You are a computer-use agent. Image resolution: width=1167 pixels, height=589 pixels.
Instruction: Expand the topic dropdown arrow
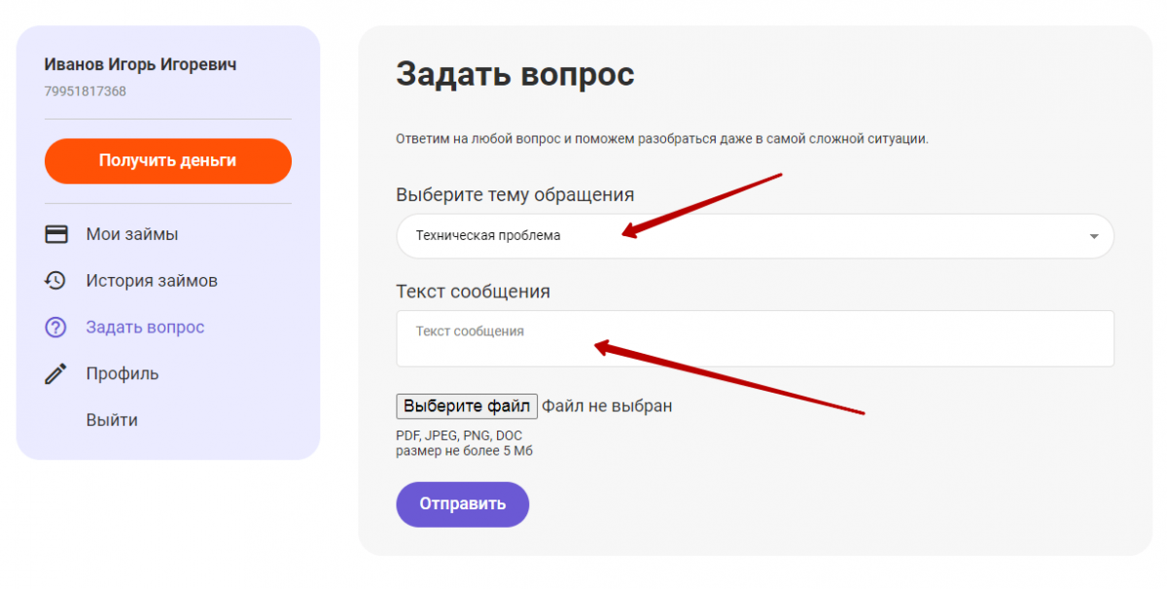[1094, 236]
